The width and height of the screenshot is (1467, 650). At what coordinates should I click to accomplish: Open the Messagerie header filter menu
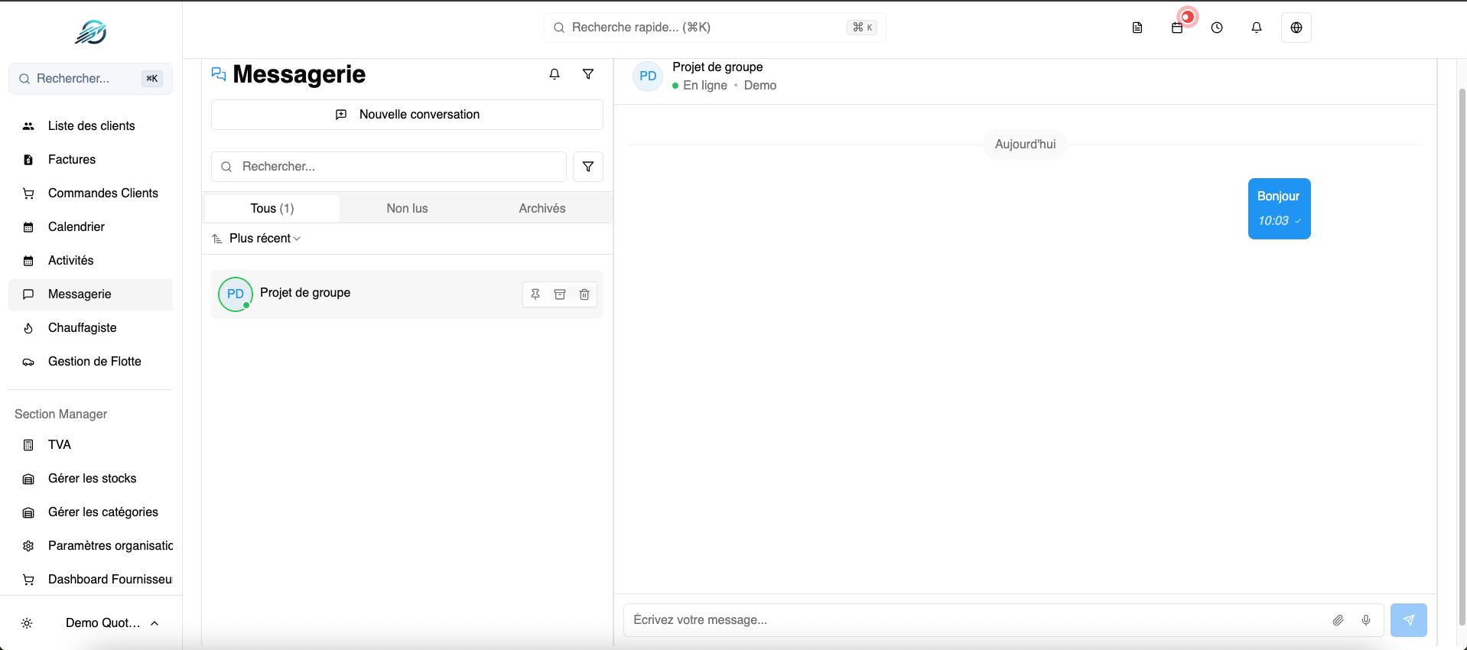(x=588, y=74)
